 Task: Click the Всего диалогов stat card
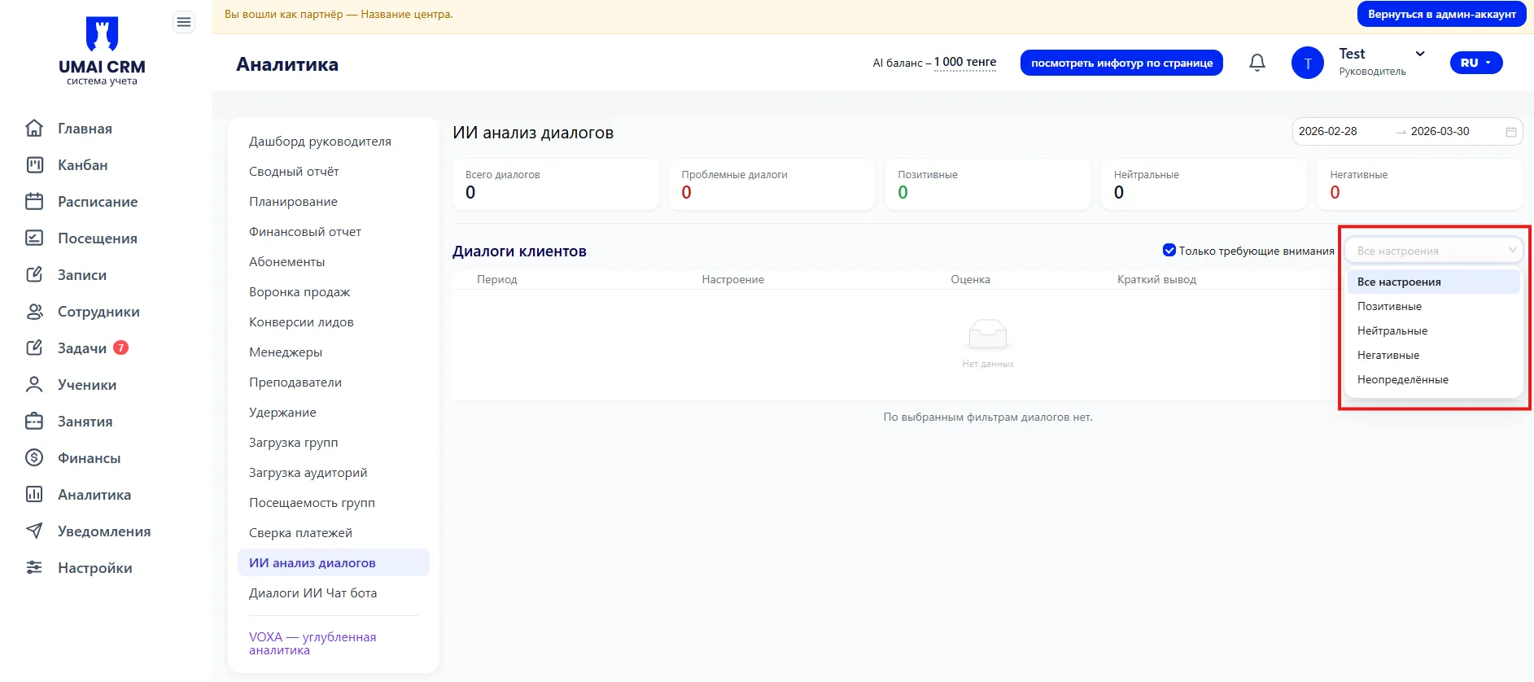tap(555, 185)
